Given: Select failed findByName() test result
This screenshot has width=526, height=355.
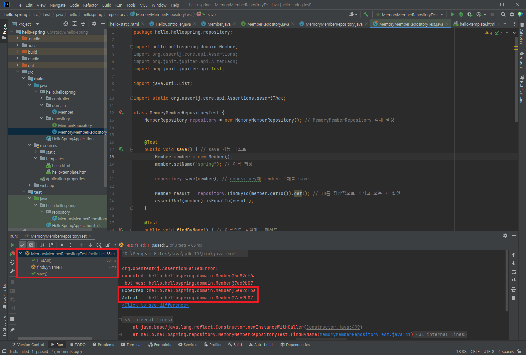Looking at the screenshot, I should pos(49,267).
